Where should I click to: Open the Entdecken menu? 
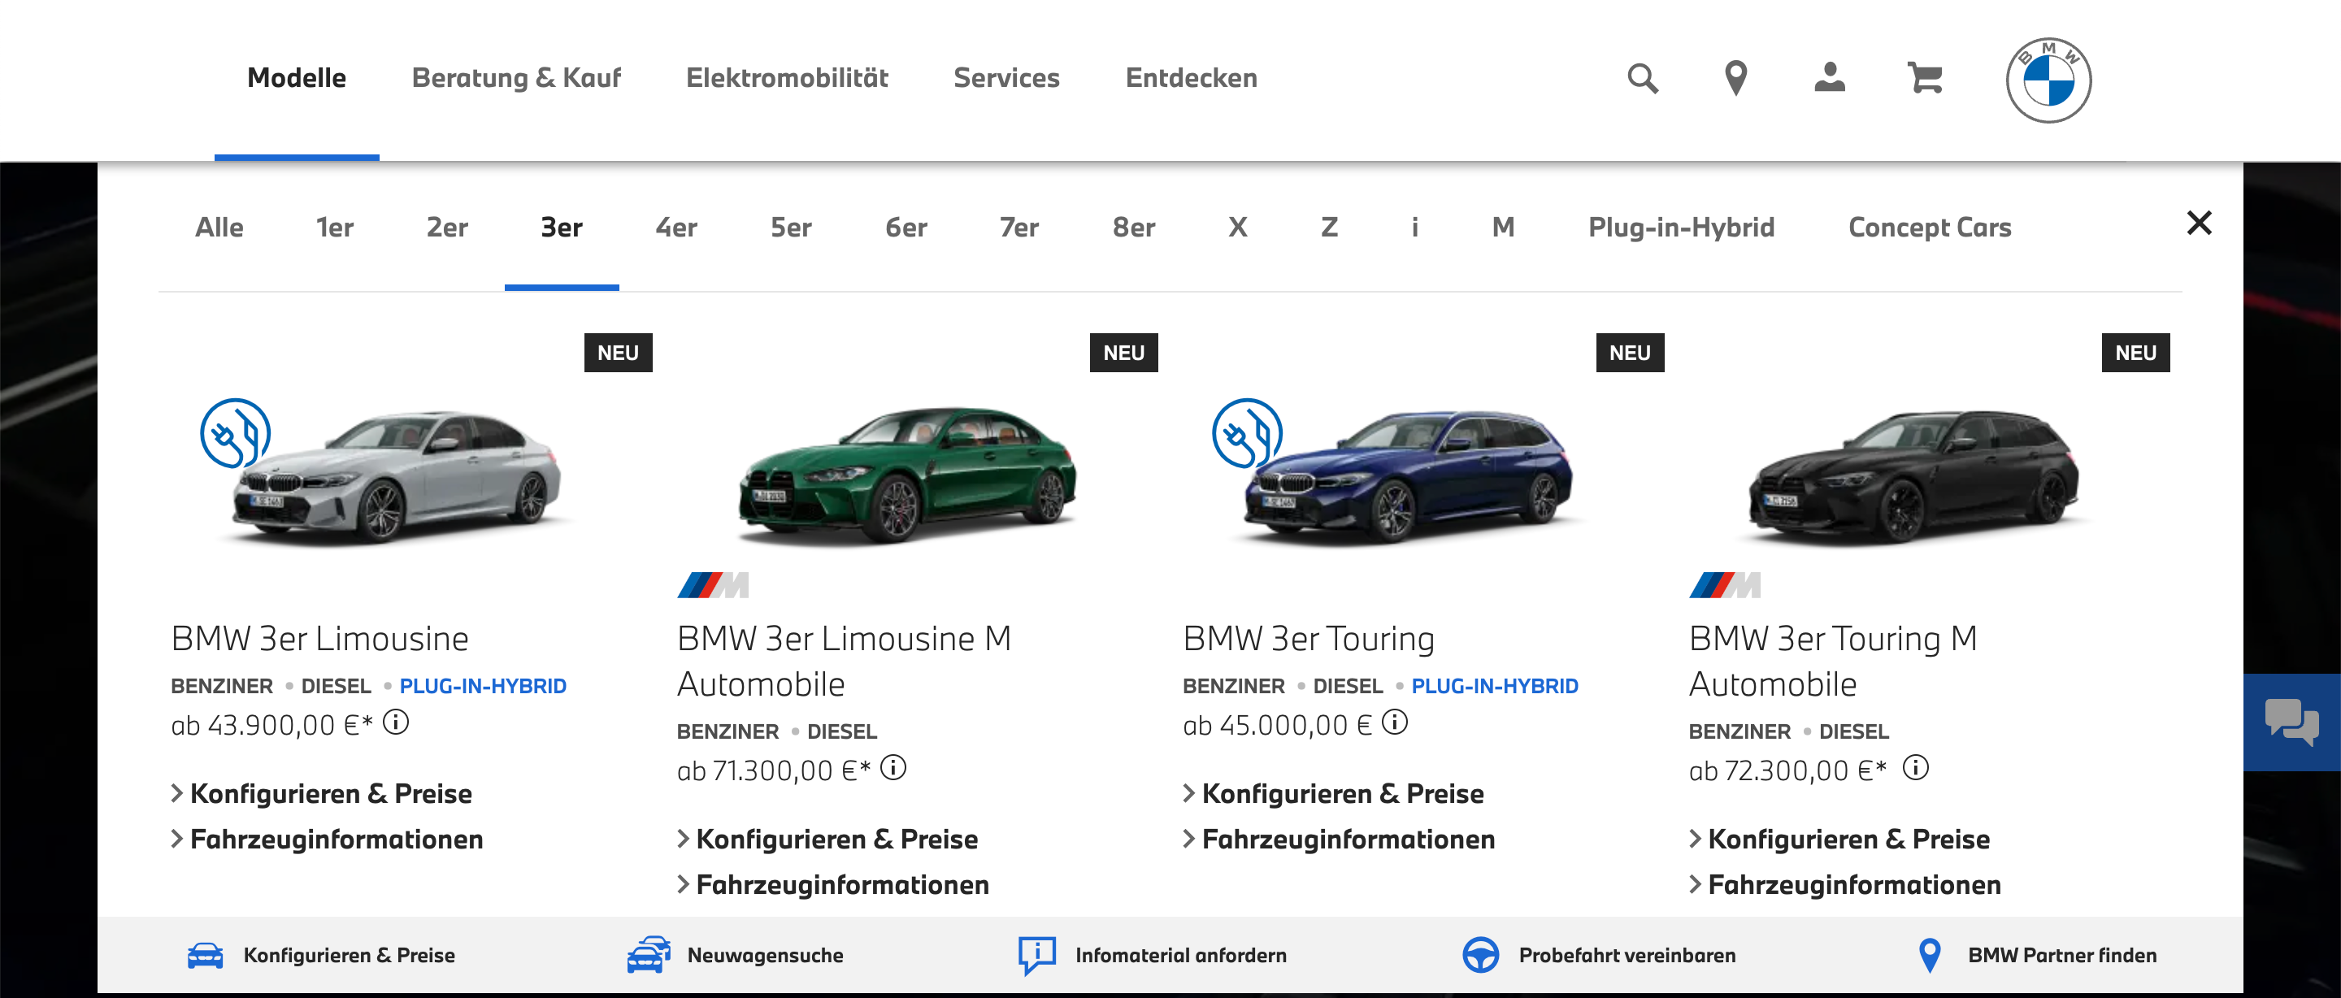pos(1192,78)
